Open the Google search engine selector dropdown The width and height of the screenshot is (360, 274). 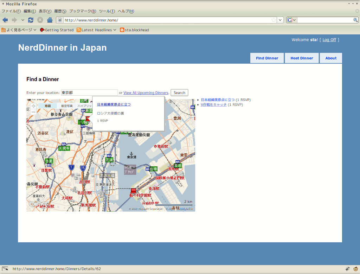point(292,20)
